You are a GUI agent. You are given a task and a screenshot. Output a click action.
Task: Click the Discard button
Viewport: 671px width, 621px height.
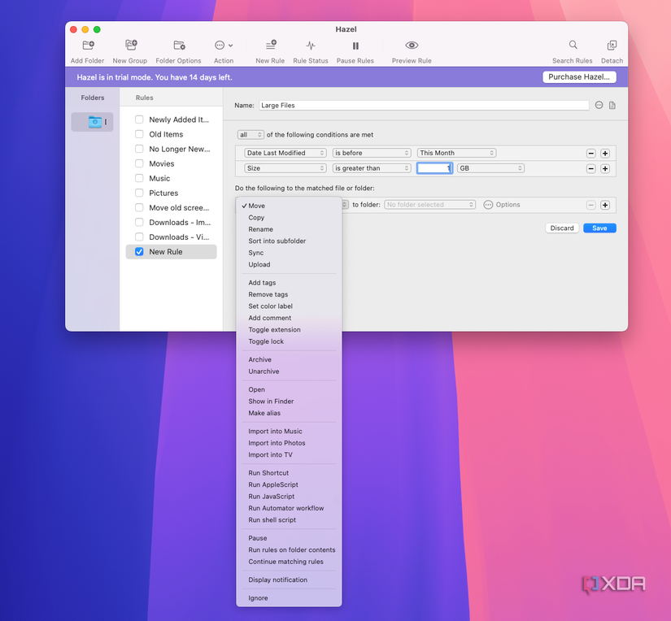pyautogui.click(x=562, y=228)
